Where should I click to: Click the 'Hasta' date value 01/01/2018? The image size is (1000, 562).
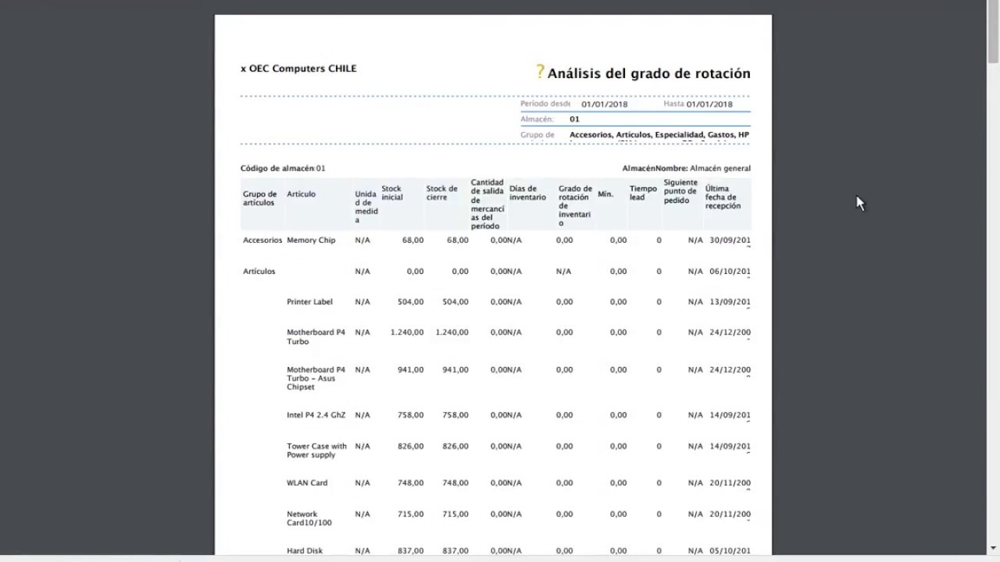pyautogui.click(x=709, y=104)
